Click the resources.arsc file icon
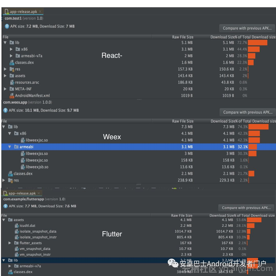The width and height of the screenshot is (276, 276). click(x=12, y=82)
